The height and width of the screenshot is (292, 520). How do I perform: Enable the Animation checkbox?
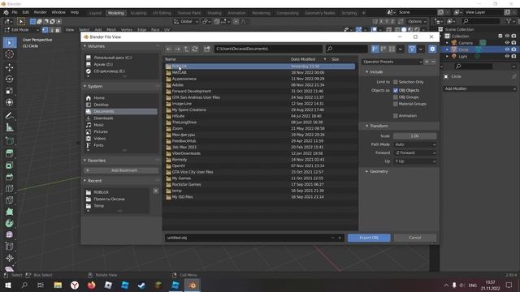point(396,116)
